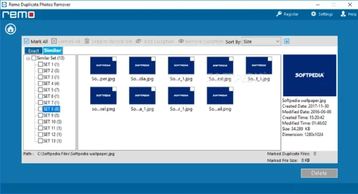Click the large Softpedia preview image
Image resolution: width=358 pixels, height=194 pixels.
pos(309,75)
